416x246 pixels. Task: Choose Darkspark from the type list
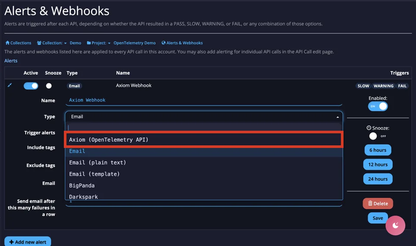204,196
